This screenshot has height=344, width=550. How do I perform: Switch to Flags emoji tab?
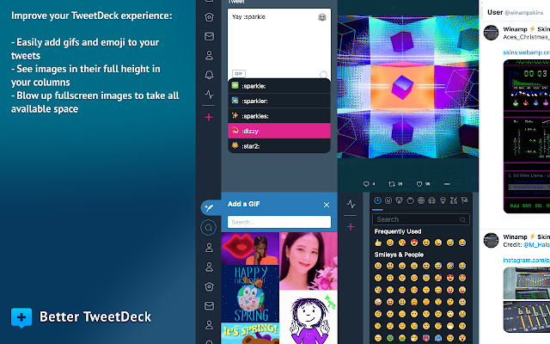[x=464, y=200]
